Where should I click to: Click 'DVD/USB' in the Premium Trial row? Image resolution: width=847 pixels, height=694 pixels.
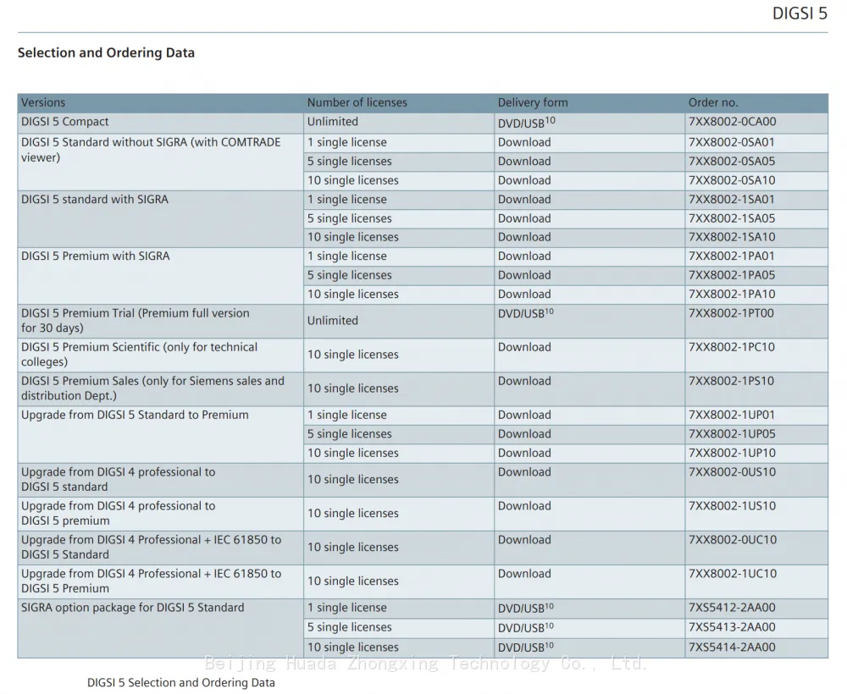point(526,313)
